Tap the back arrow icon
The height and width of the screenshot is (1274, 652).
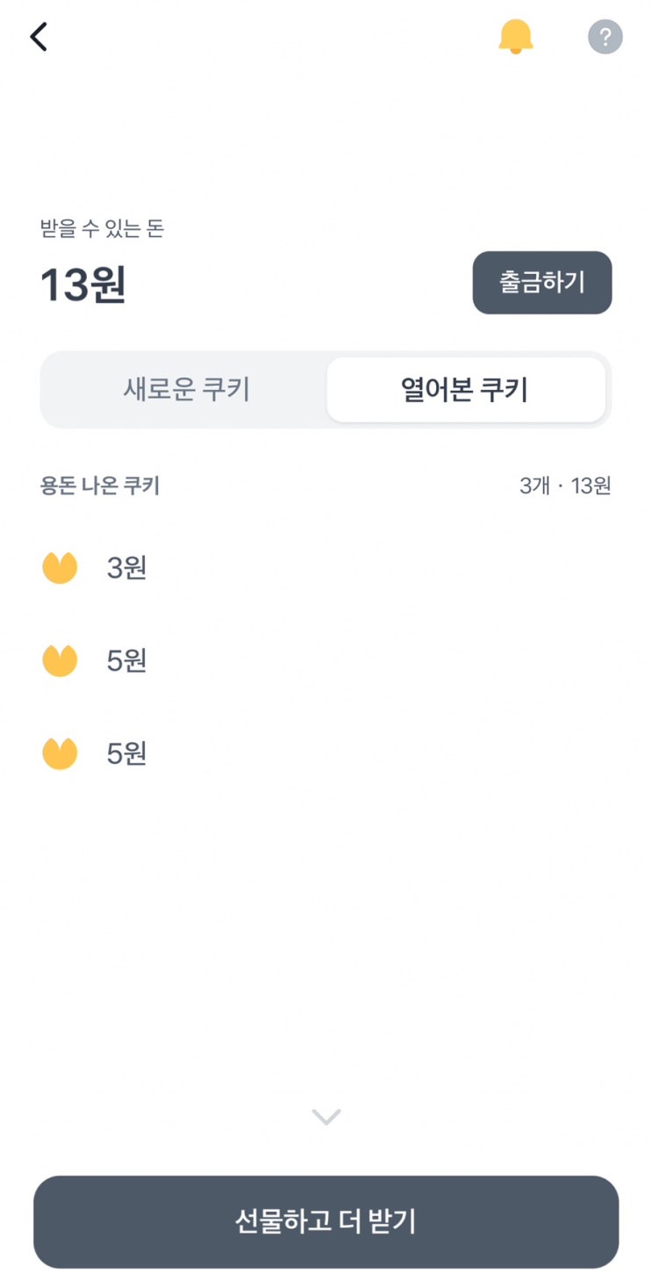click(39, 38)
